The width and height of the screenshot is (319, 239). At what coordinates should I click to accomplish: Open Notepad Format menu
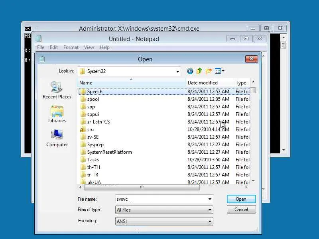pos(71,47)
